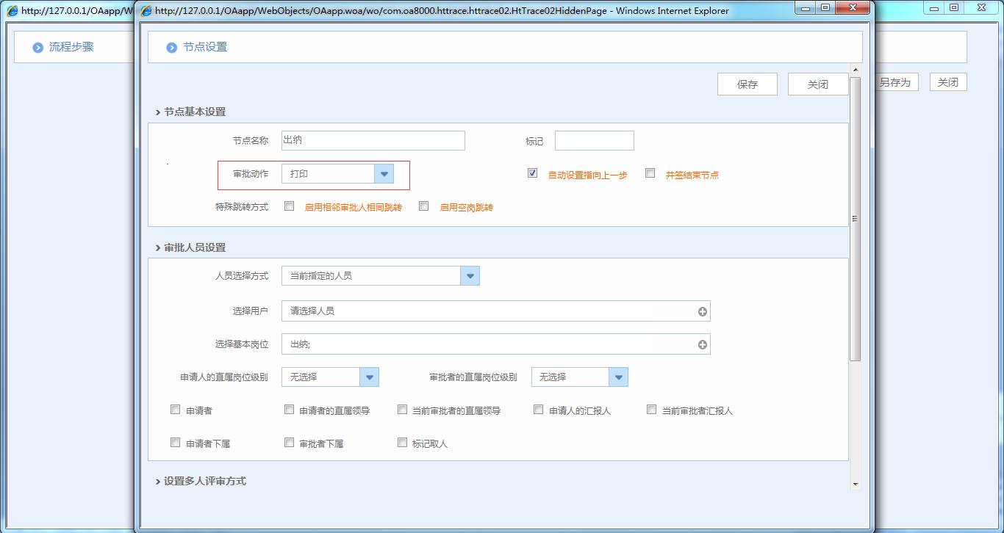Viewport: 1004px width, 533px height.
Task: Click the plus icon beside 选择基本岗位 field
Action: coord(700,344)
